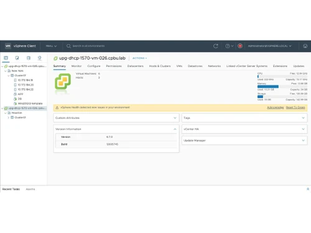This screenshot has height=233, width=311.
Task: Click the version value 6.7.0
Action: coord(109,137)
